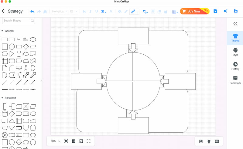Click the Buy Now button

tap(195, 11)
